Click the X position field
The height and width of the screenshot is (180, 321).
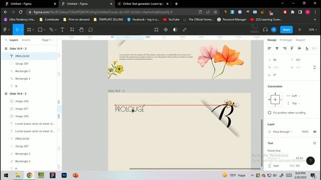277,60
